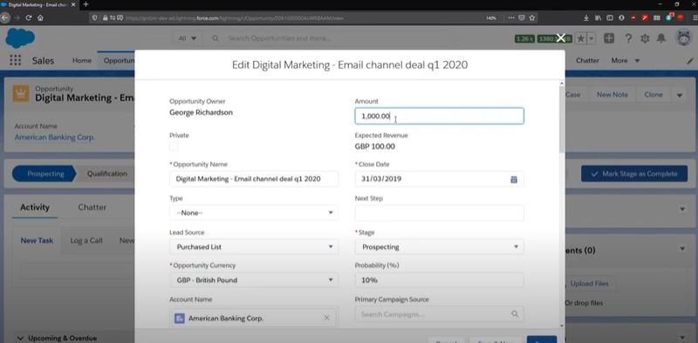Open the browser library icon

tap(598, 18)
